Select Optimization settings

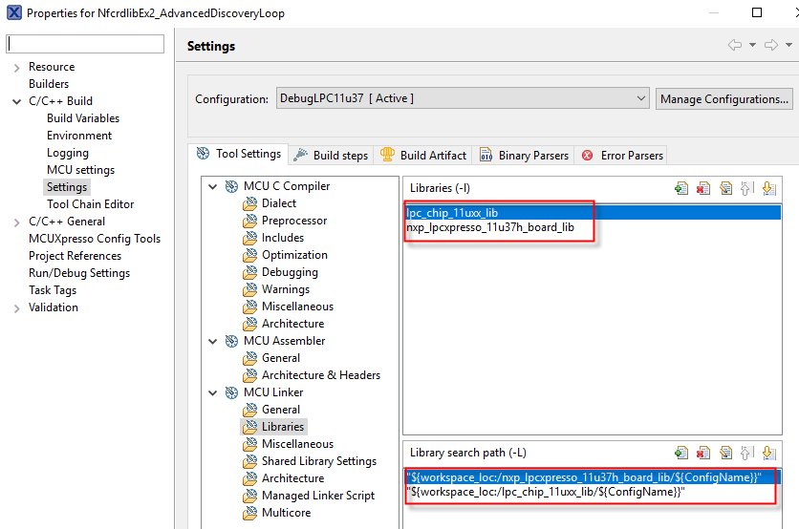coord(294,255)
